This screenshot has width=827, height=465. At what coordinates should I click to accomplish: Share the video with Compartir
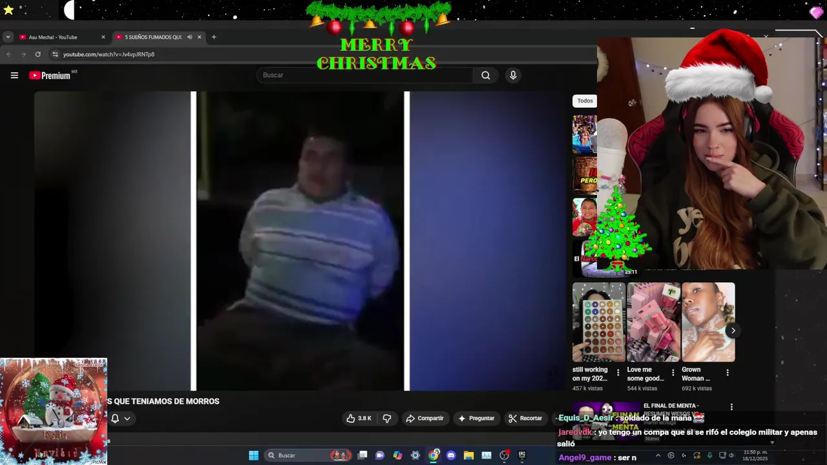(x=424, y=418)
